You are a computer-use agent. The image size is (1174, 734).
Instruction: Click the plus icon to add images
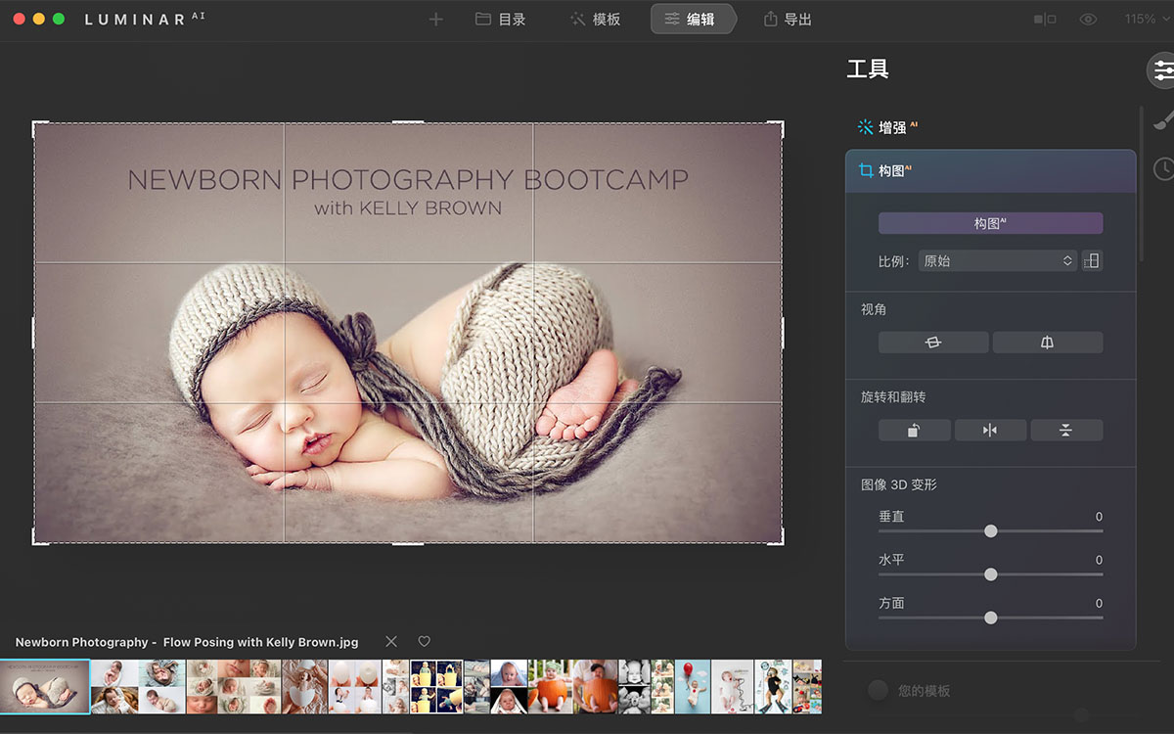point(436,20)
